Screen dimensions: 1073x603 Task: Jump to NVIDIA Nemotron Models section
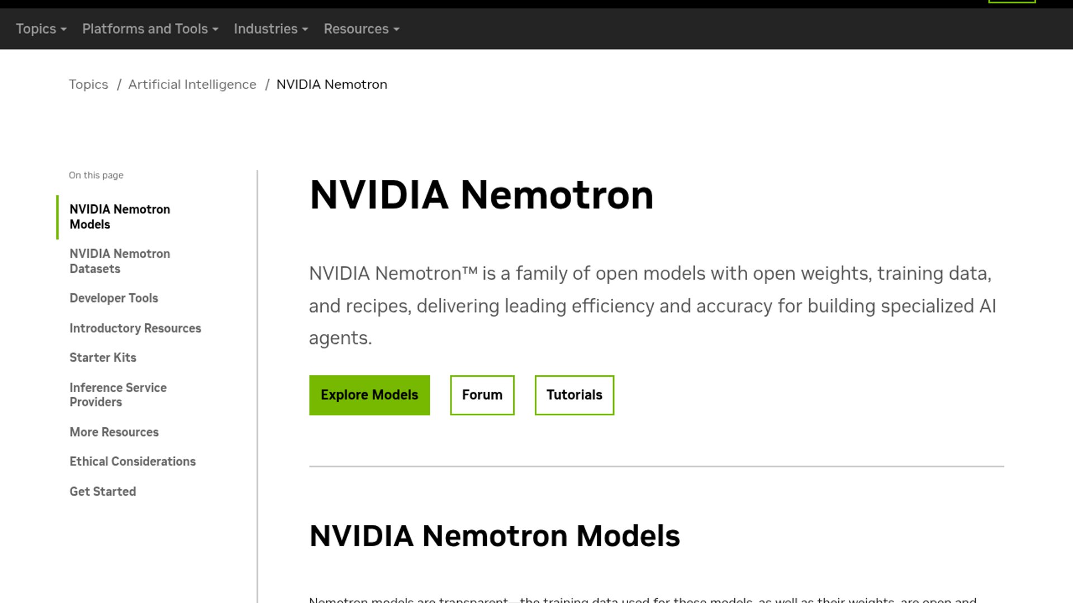click(x=120, y=217)
